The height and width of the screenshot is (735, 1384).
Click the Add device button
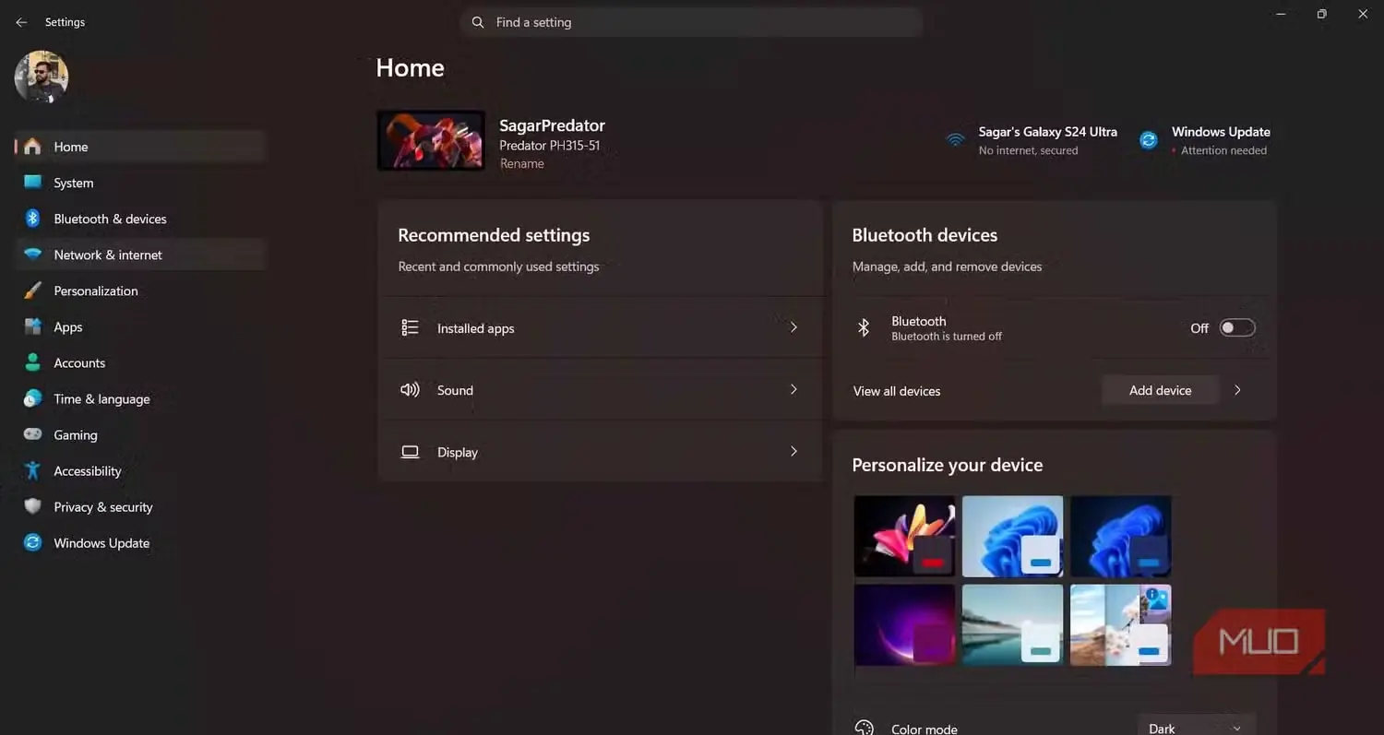coord(1160,390)
